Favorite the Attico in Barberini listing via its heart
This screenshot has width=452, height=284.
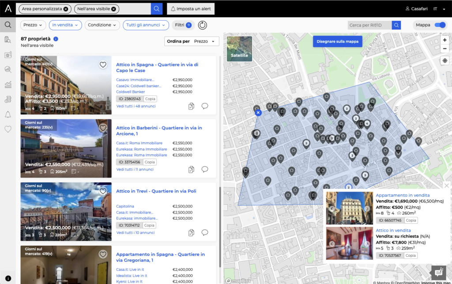click(103, 128)
